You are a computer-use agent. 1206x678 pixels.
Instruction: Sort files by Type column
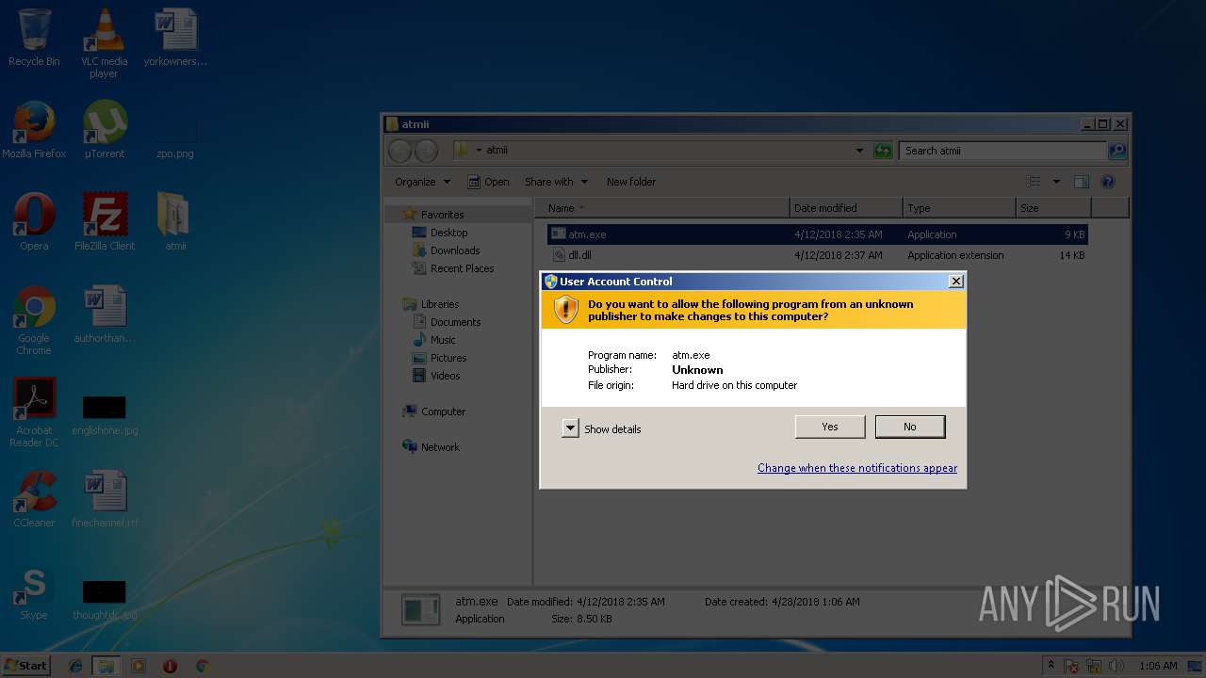pos(959,208)
